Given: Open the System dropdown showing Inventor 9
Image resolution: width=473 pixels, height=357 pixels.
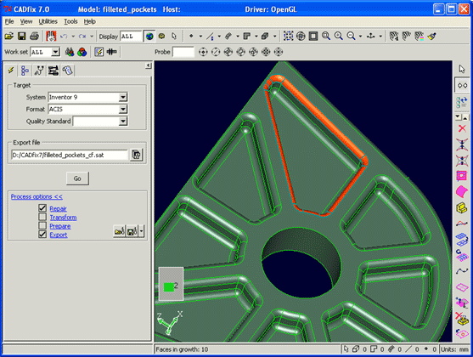Looking at the screenshot, I should pos(123,97).
